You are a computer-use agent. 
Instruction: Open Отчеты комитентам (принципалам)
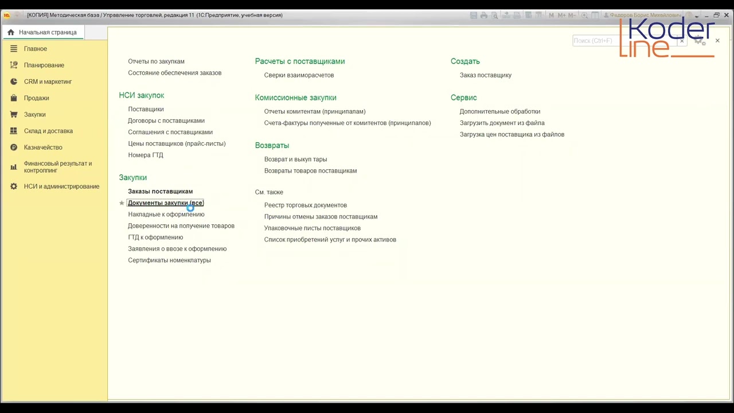tap(315, 111)
